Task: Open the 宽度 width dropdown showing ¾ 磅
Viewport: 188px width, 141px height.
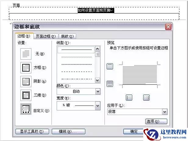Action: point(79,106)
